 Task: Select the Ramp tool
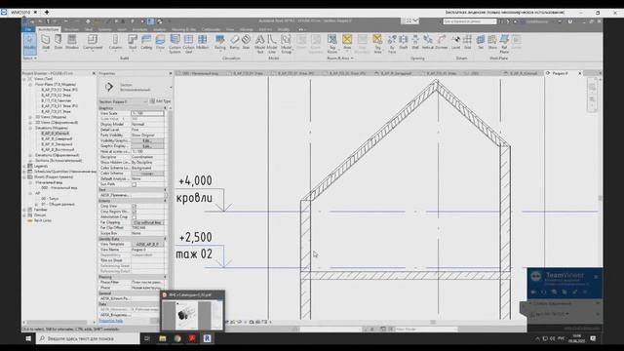[234, 42]
